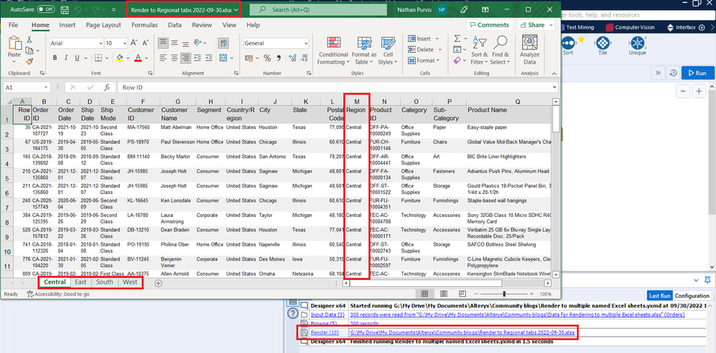Apply italic formatting with the I icon
The image size is (716, 353).
pos(65,58)
